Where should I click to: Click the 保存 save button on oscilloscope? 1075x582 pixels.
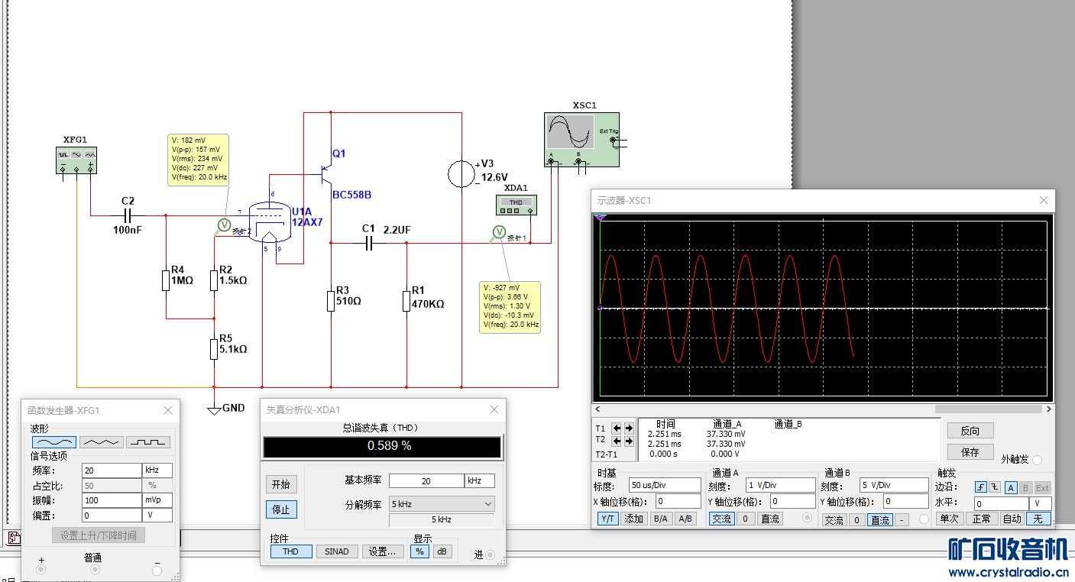pyautogui.click(x=970, y=452)
